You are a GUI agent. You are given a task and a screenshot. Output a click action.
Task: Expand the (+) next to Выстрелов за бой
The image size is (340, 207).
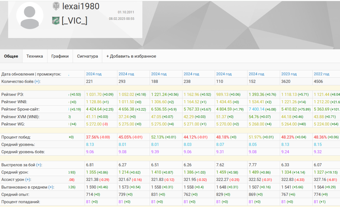click(x=39, y=165)
